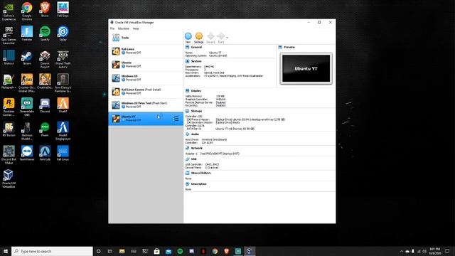Screen dimensions: 455x256
Task: Click Fortnite desktop shortcut
Action: [x=27, y=33]
